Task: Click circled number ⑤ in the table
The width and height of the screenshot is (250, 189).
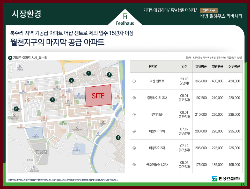Action: pos(134,148)
